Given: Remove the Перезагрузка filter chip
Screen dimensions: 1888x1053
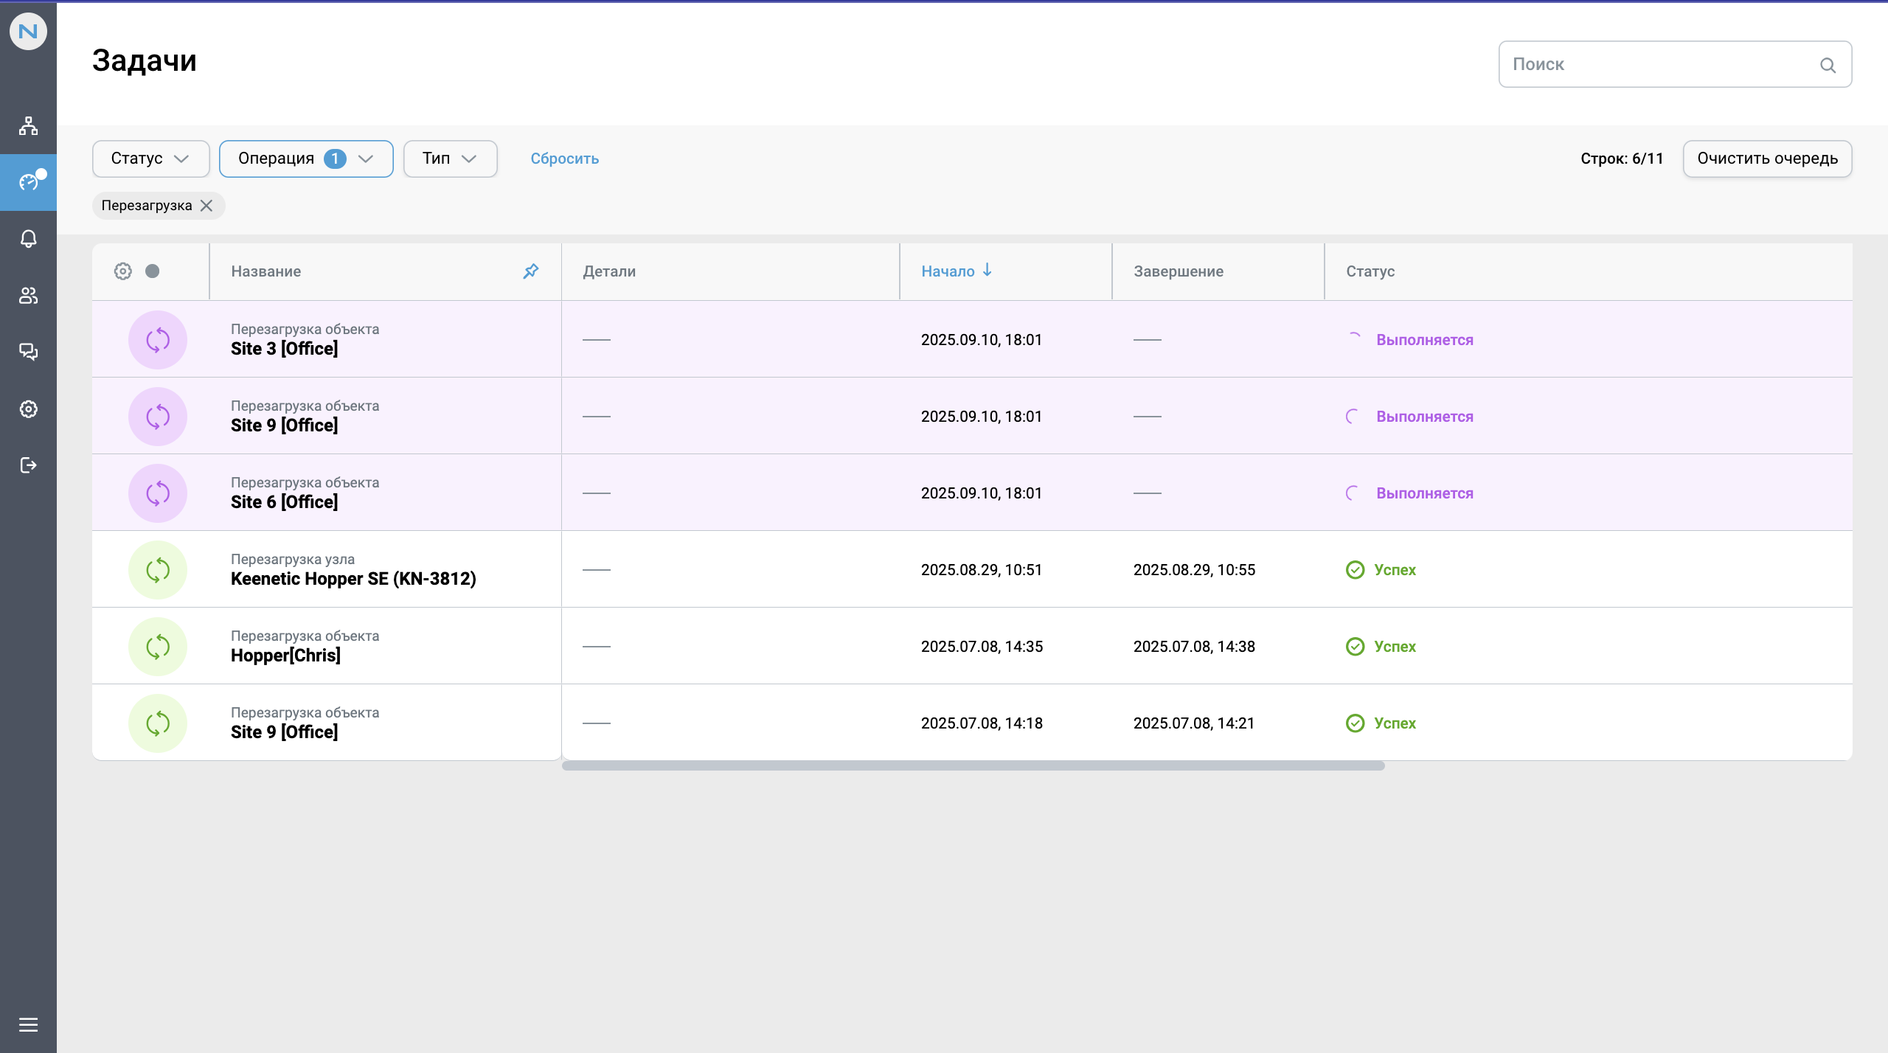Looking at the screenshot, I should [207, 206].
